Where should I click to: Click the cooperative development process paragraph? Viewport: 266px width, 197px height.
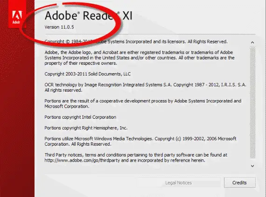click(143, 103)
